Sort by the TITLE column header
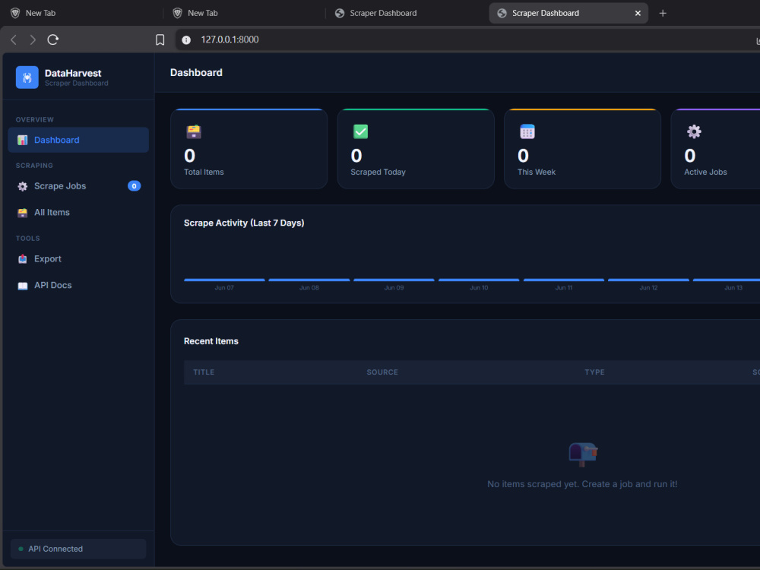This screenshot has height=570, width=760. coord(204,372)
